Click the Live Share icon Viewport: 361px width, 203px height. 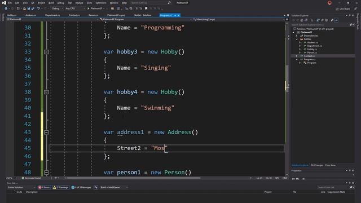click(337, 9)
